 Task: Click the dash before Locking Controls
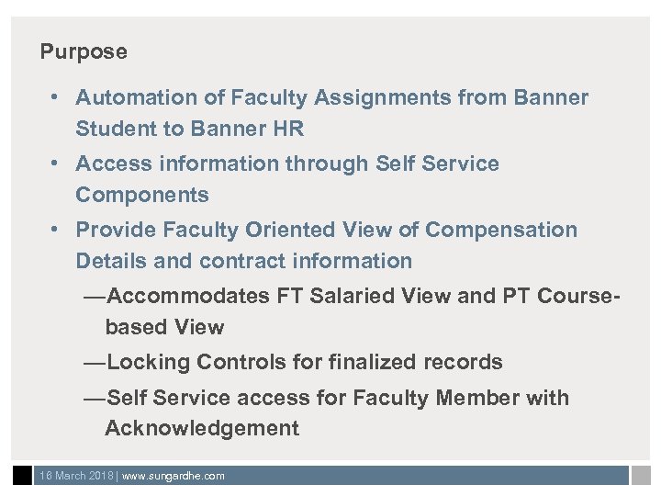point(94,362)
